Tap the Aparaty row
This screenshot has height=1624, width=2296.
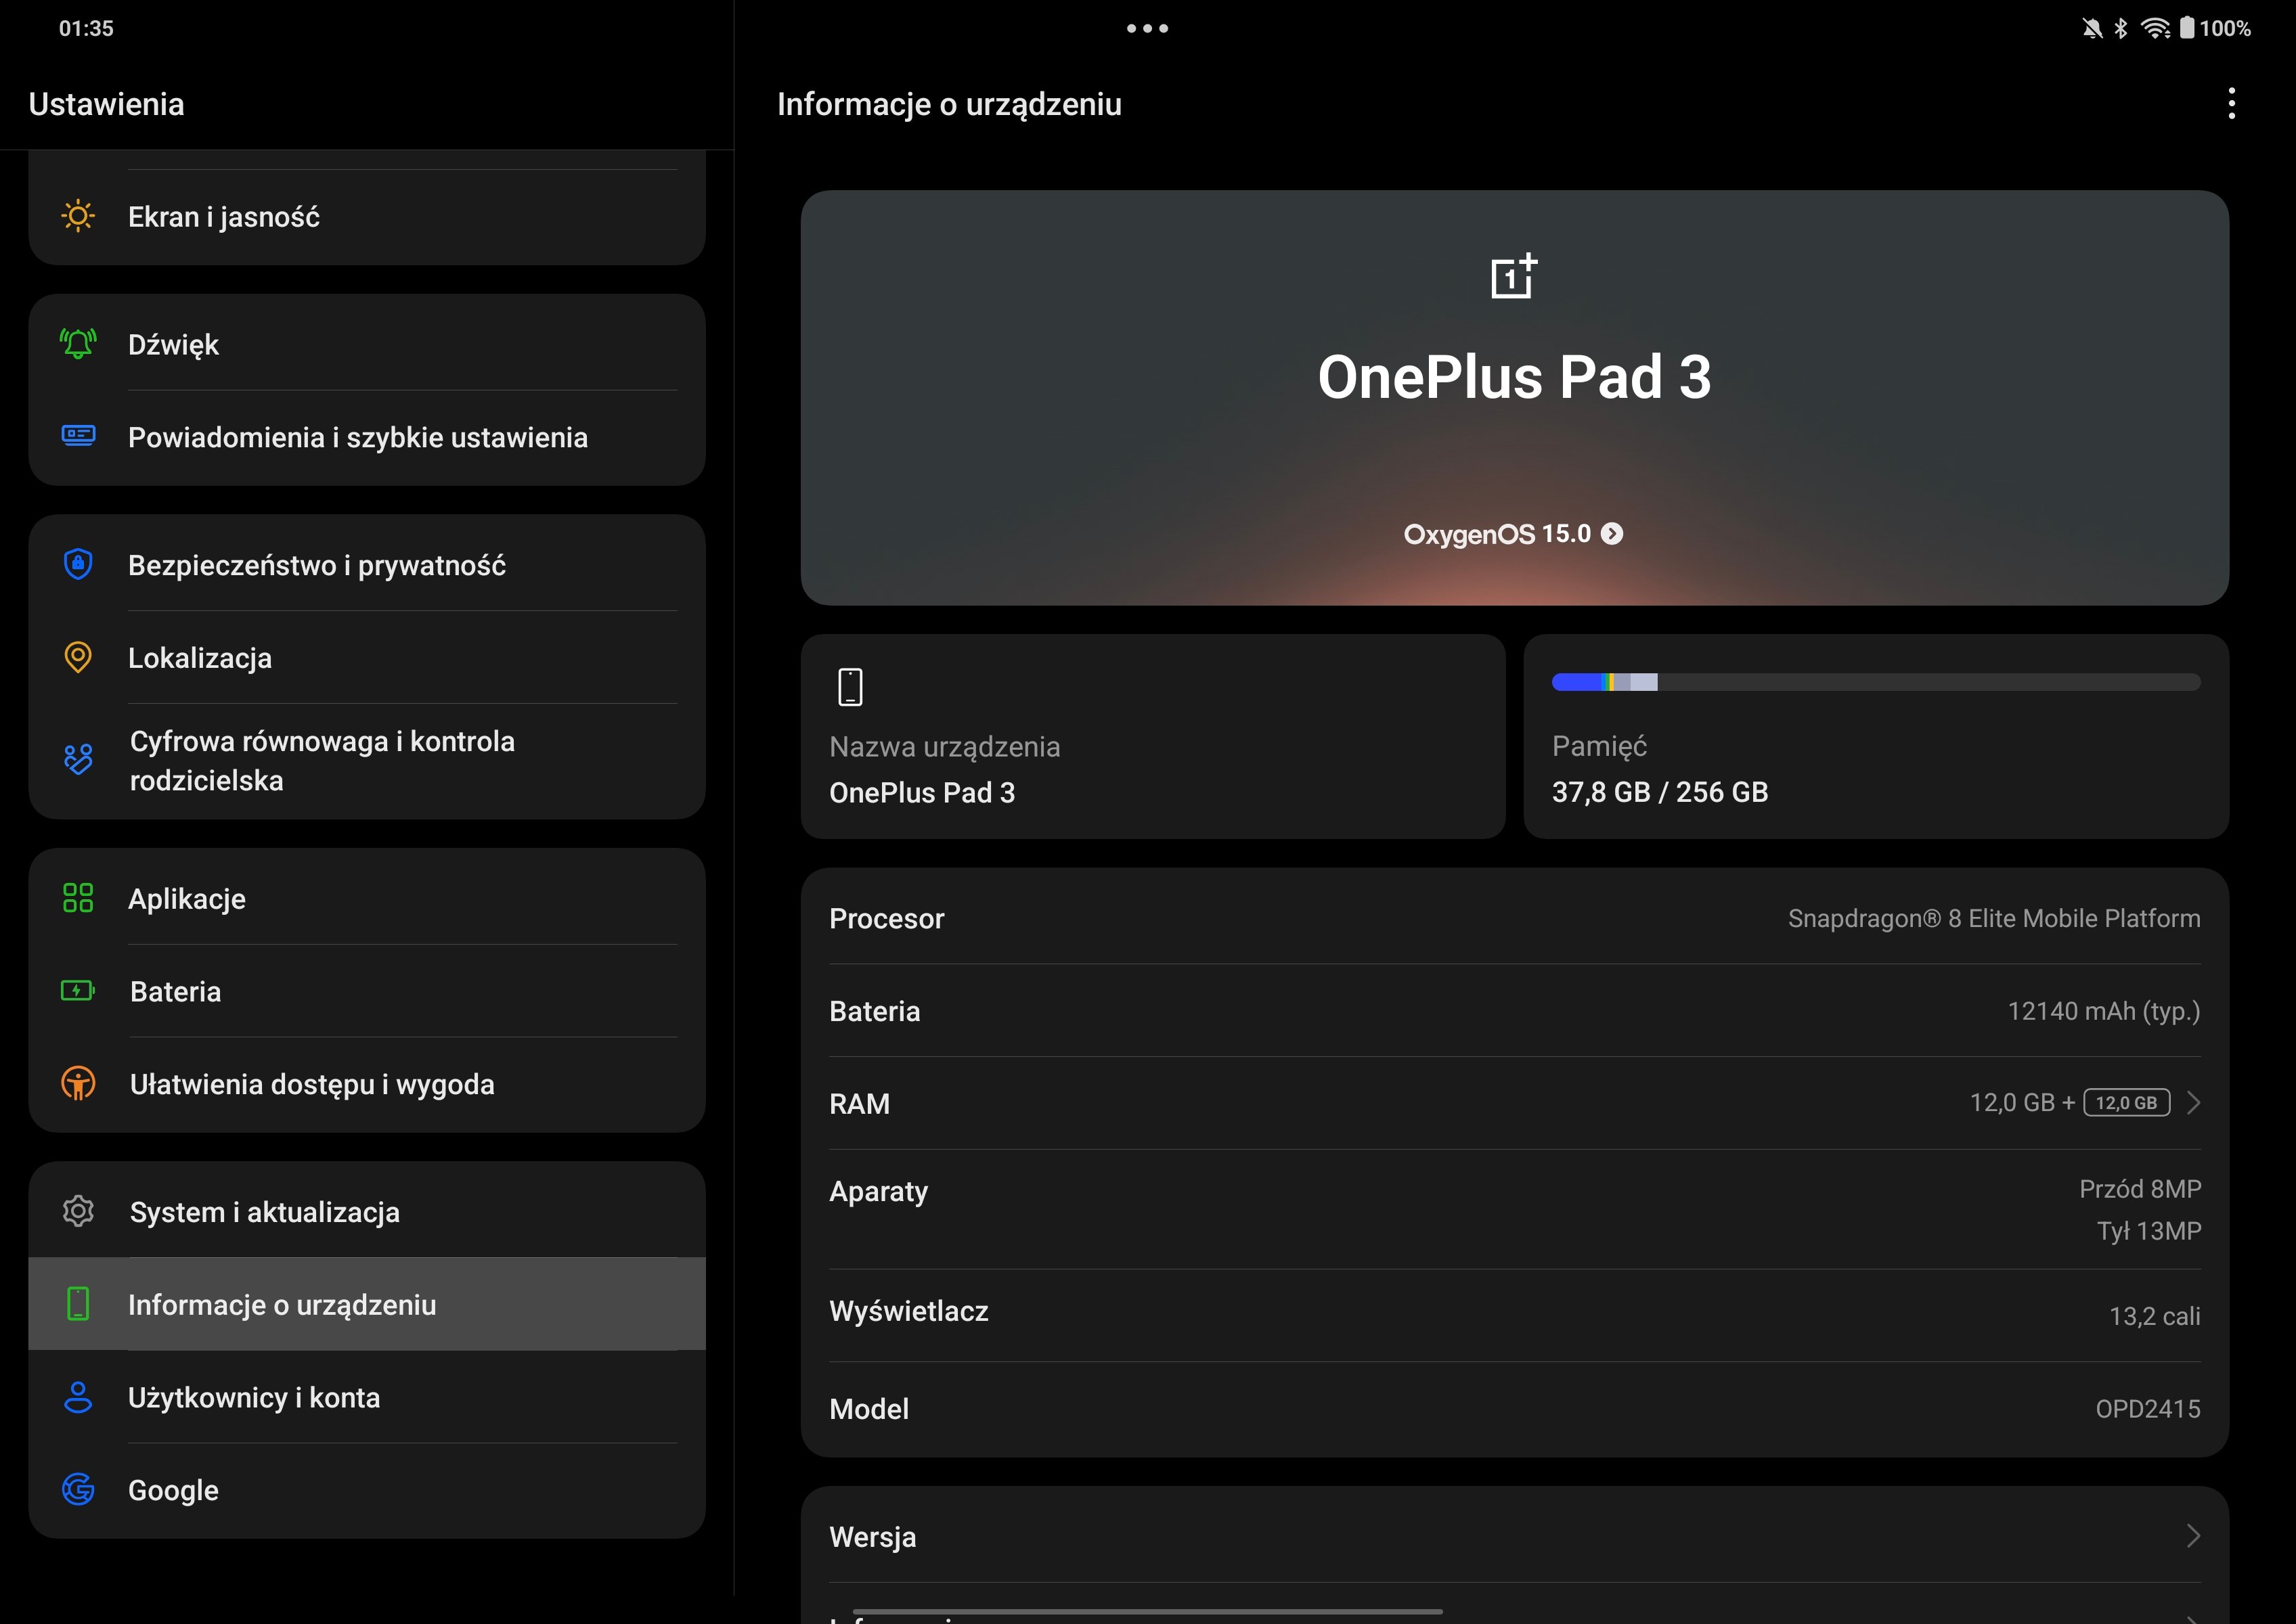[x=1515, y=1209]
